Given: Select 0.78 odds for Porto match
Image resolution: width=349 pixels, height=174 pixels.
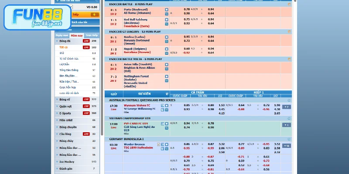Looking at the screenshot, I should coord(187,9).
